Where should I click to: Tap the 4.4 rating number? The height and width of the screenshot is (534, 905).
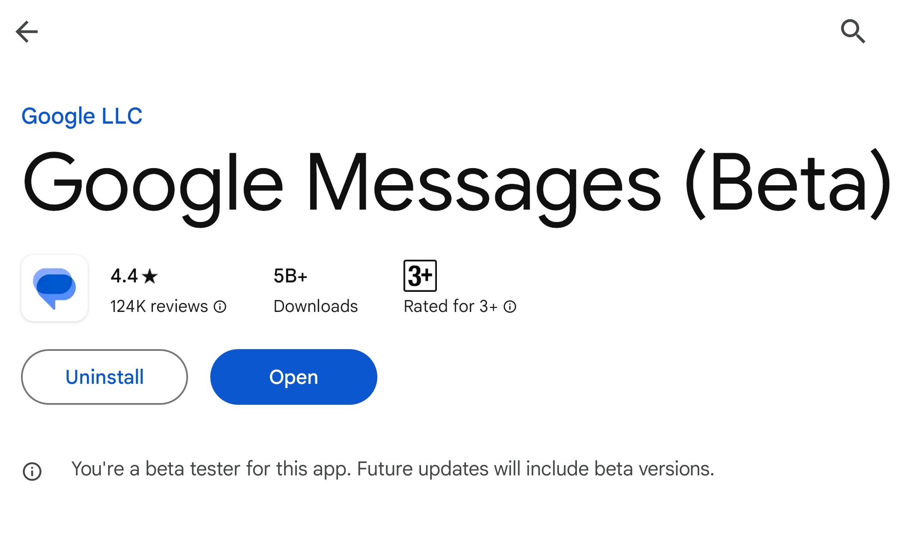[x=124, y=276]
